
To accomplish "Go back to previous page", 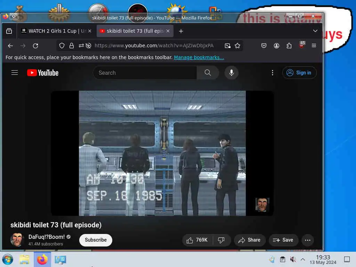I will 10,46.
